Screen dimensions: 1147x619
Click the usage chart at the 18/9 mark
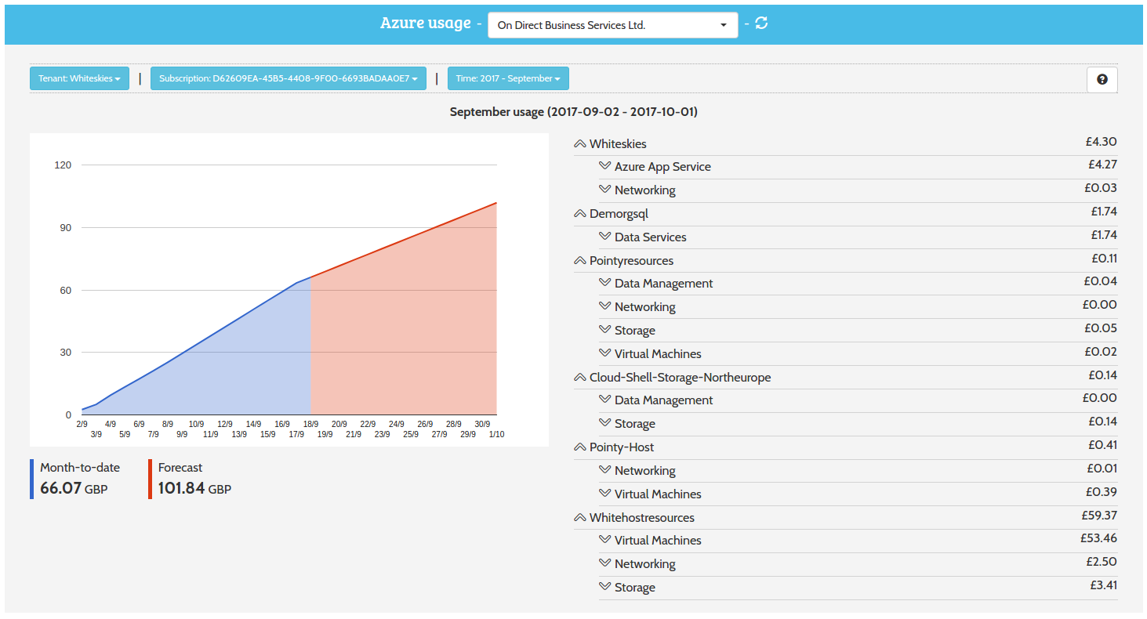[x=310, y=280]
